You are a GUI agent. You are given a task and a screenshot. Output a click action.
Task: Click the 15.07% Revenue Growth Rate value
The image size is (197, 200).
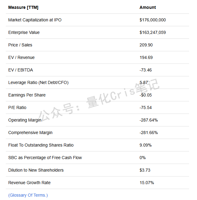[147, 183]
